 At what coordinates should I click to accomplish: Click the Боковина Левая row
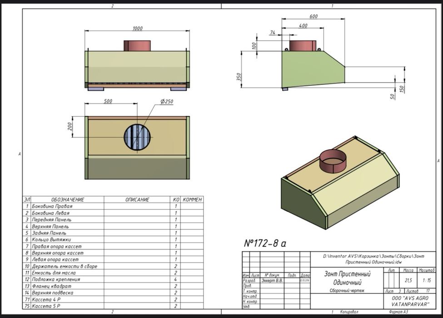113,213
